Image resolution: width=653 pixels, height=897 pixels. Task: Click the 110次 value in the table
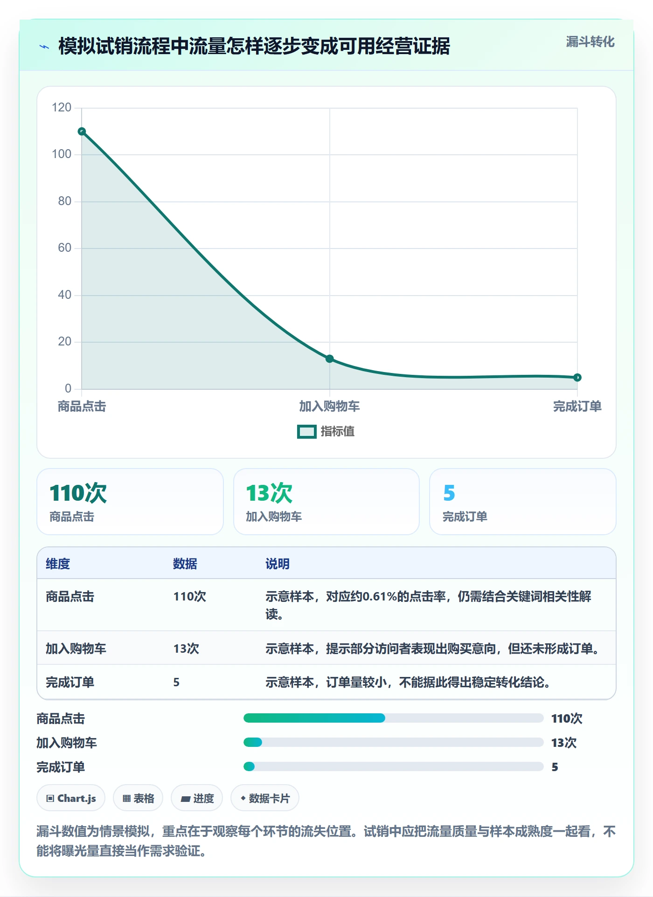coord(190,596)
